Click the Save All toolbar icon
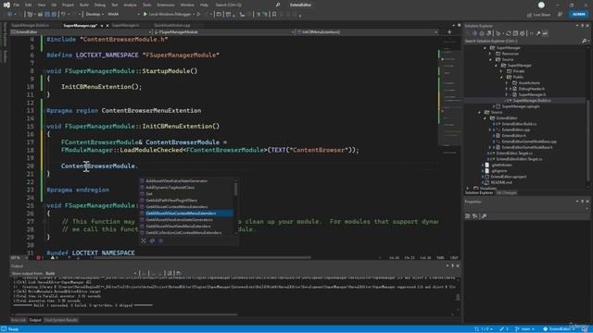Screen dimensions: 593x333 [54, 15]
